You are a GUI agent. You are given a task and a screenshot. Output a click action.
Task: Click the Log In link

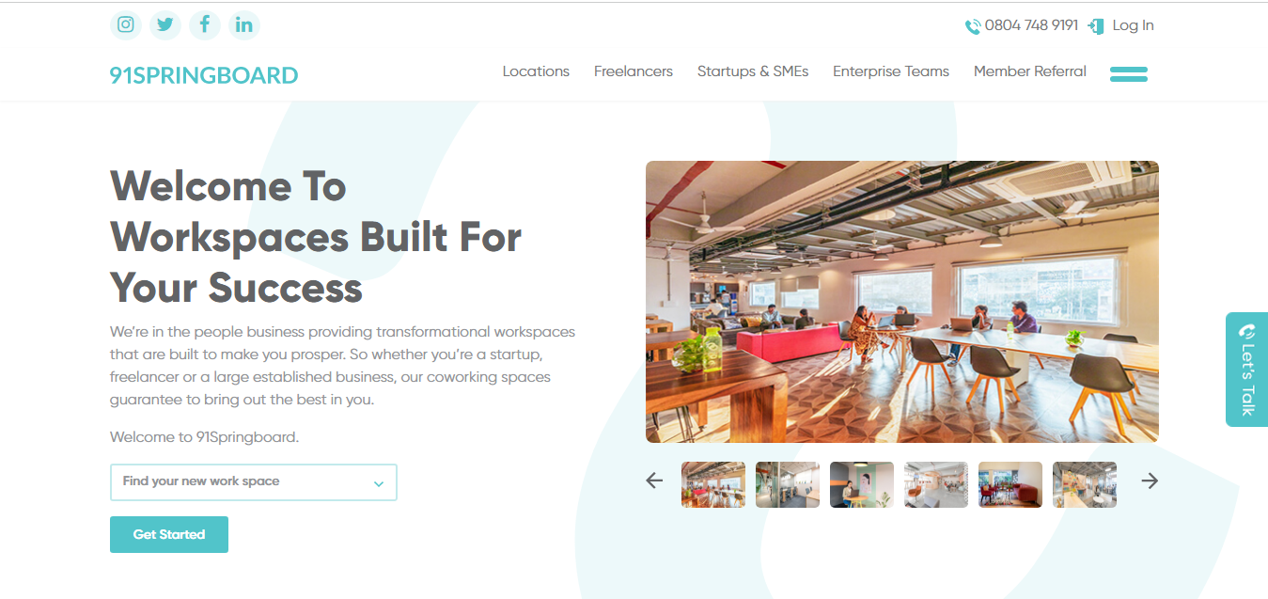coord(1121,25)
